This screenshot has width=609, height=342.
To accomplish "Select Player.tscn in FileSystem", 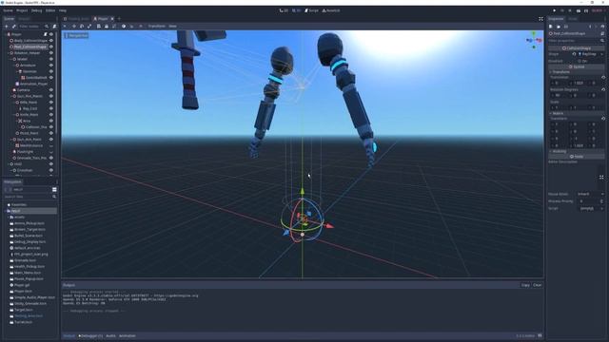I will click(23, 292).
